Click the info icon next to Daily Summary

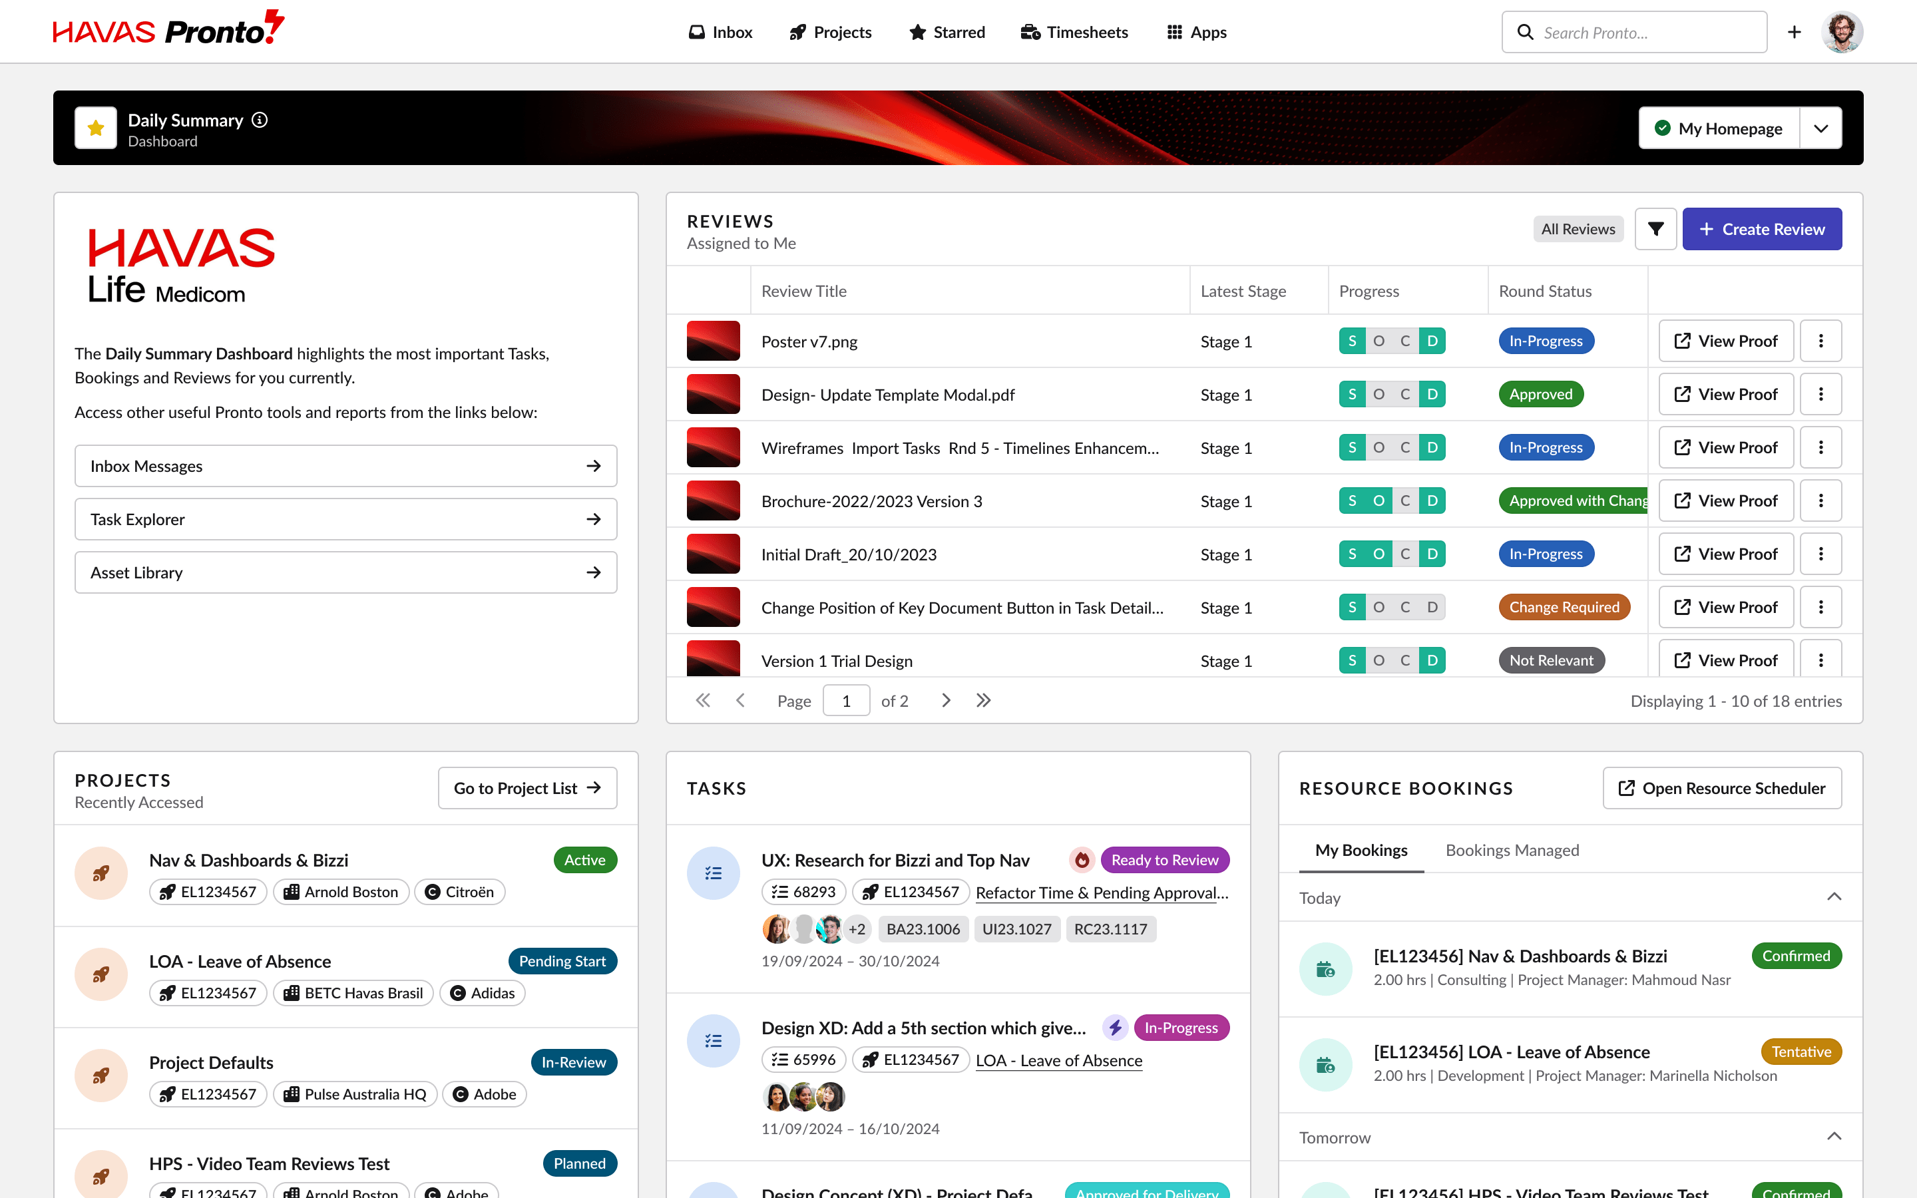coord(260,120)
